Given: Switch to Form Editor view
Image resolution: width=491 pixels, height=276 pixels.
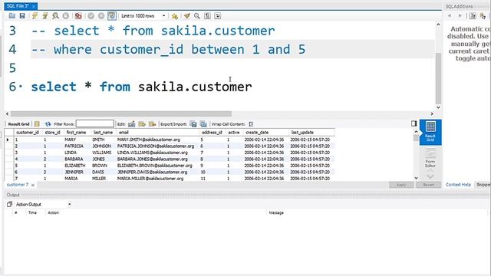Looking at the screenshot, I should point(430,158).
